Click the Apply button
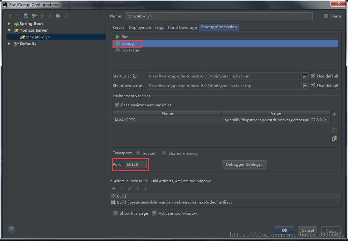 click(x=331, y=231)
